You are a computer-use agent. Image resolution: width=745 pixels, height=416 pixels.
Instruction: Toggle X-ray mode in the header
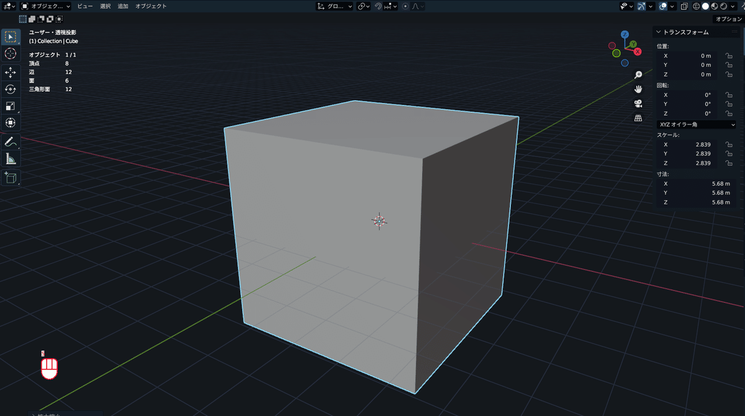684,6
